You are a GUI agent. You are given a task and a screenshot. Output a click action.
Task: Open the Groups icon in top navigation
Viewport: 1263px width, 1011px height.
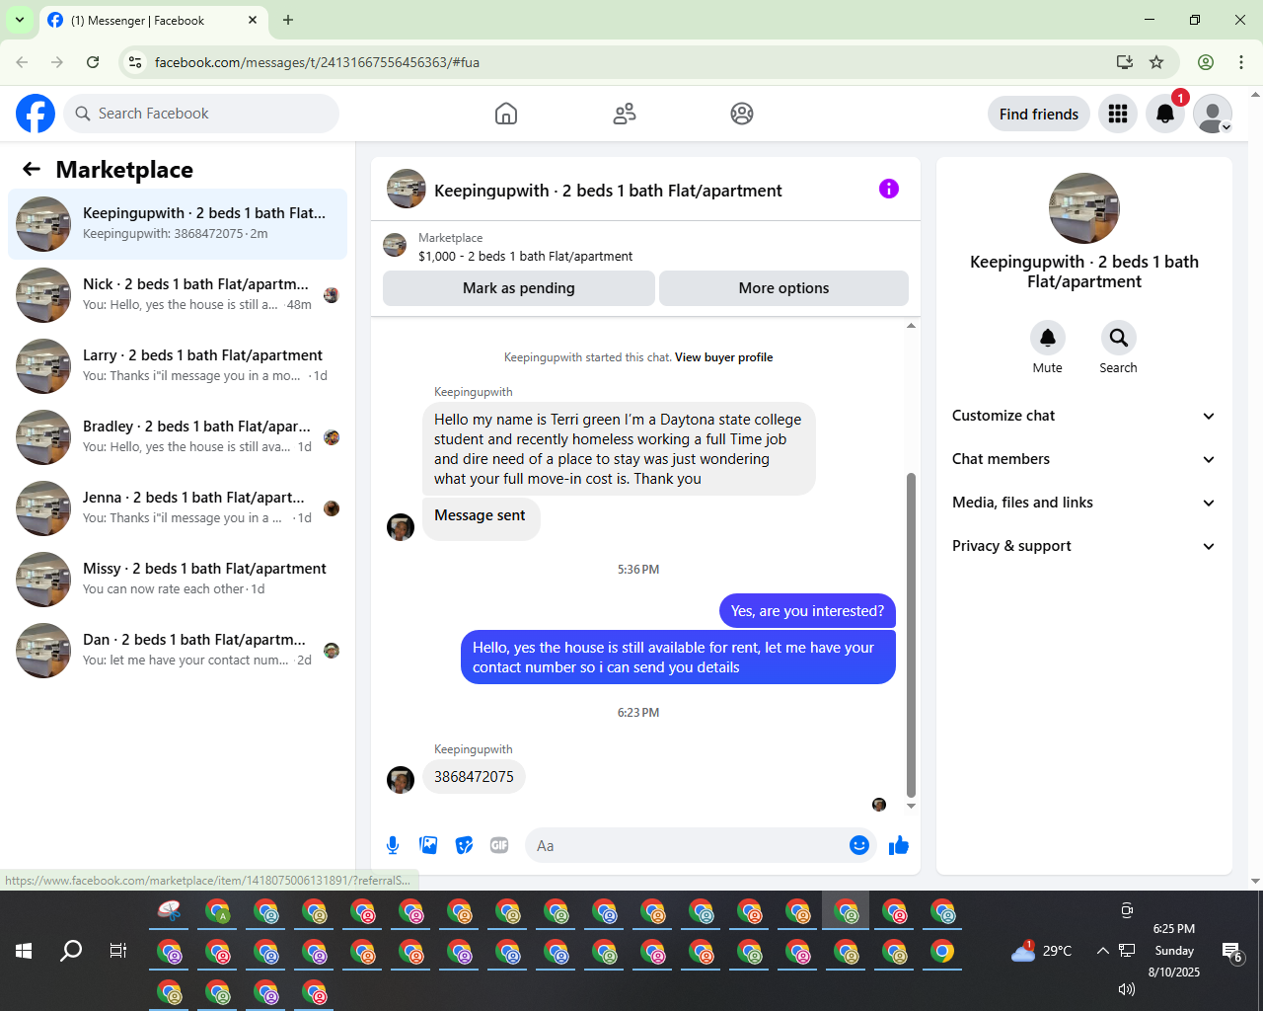click(742, 114)
